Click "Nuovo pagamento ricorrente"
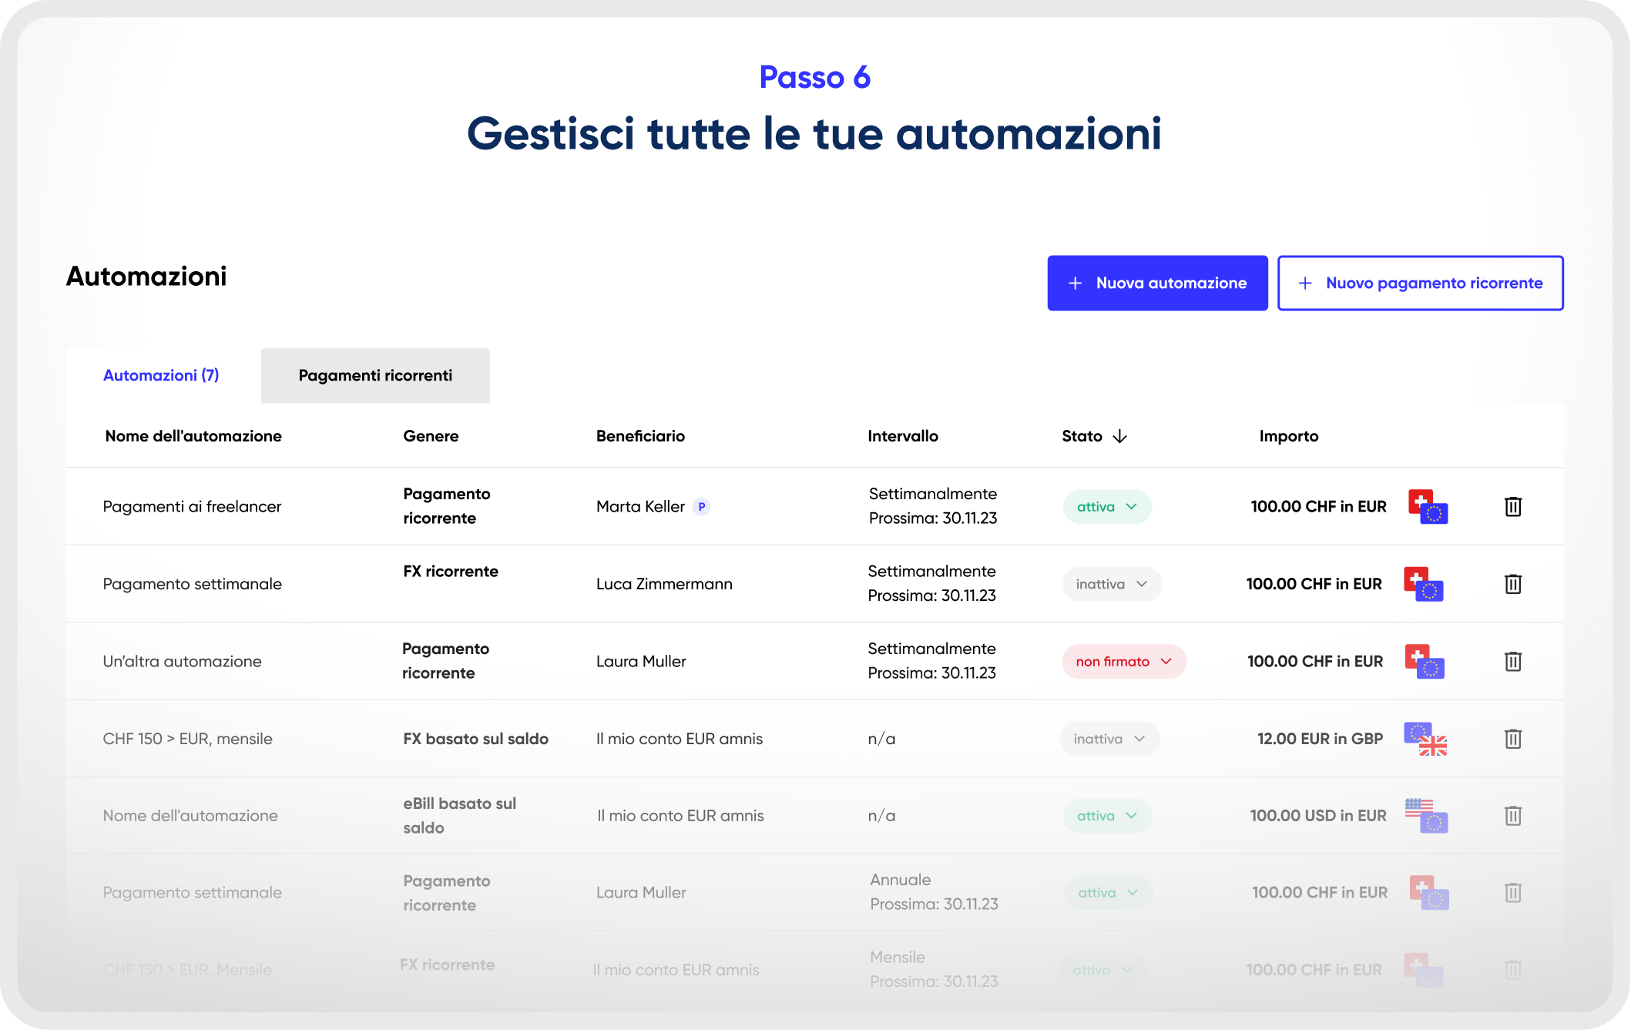 [1420, 283]
